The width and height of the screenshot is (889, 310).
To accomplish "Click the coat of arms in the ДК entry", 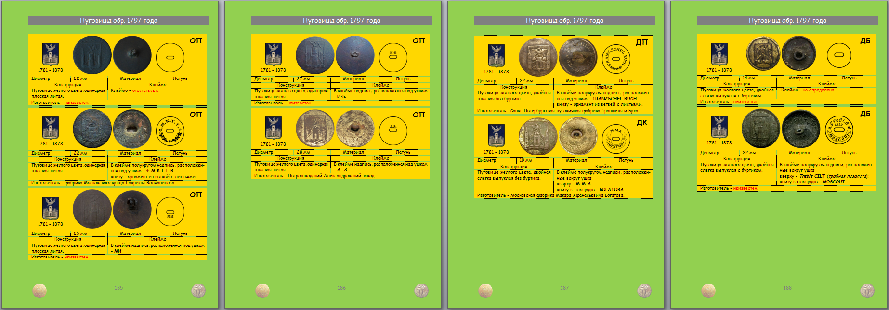I will point(497,135).
